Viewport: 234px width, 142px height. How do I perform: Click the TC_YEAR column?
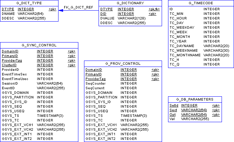tap(178, 41)
